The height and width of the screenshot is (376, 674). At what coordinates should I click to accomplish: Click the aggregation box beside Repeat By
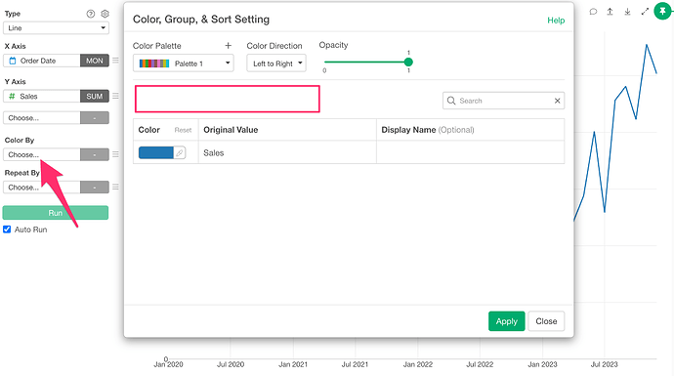(x=95, y=187)
